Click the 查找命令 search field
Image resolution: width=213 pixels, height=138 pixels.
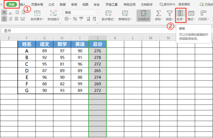(x=177, y=4)
